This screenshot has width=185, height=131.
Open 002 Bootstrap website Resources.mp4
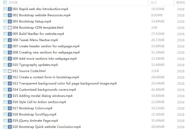tap(41, 15)
